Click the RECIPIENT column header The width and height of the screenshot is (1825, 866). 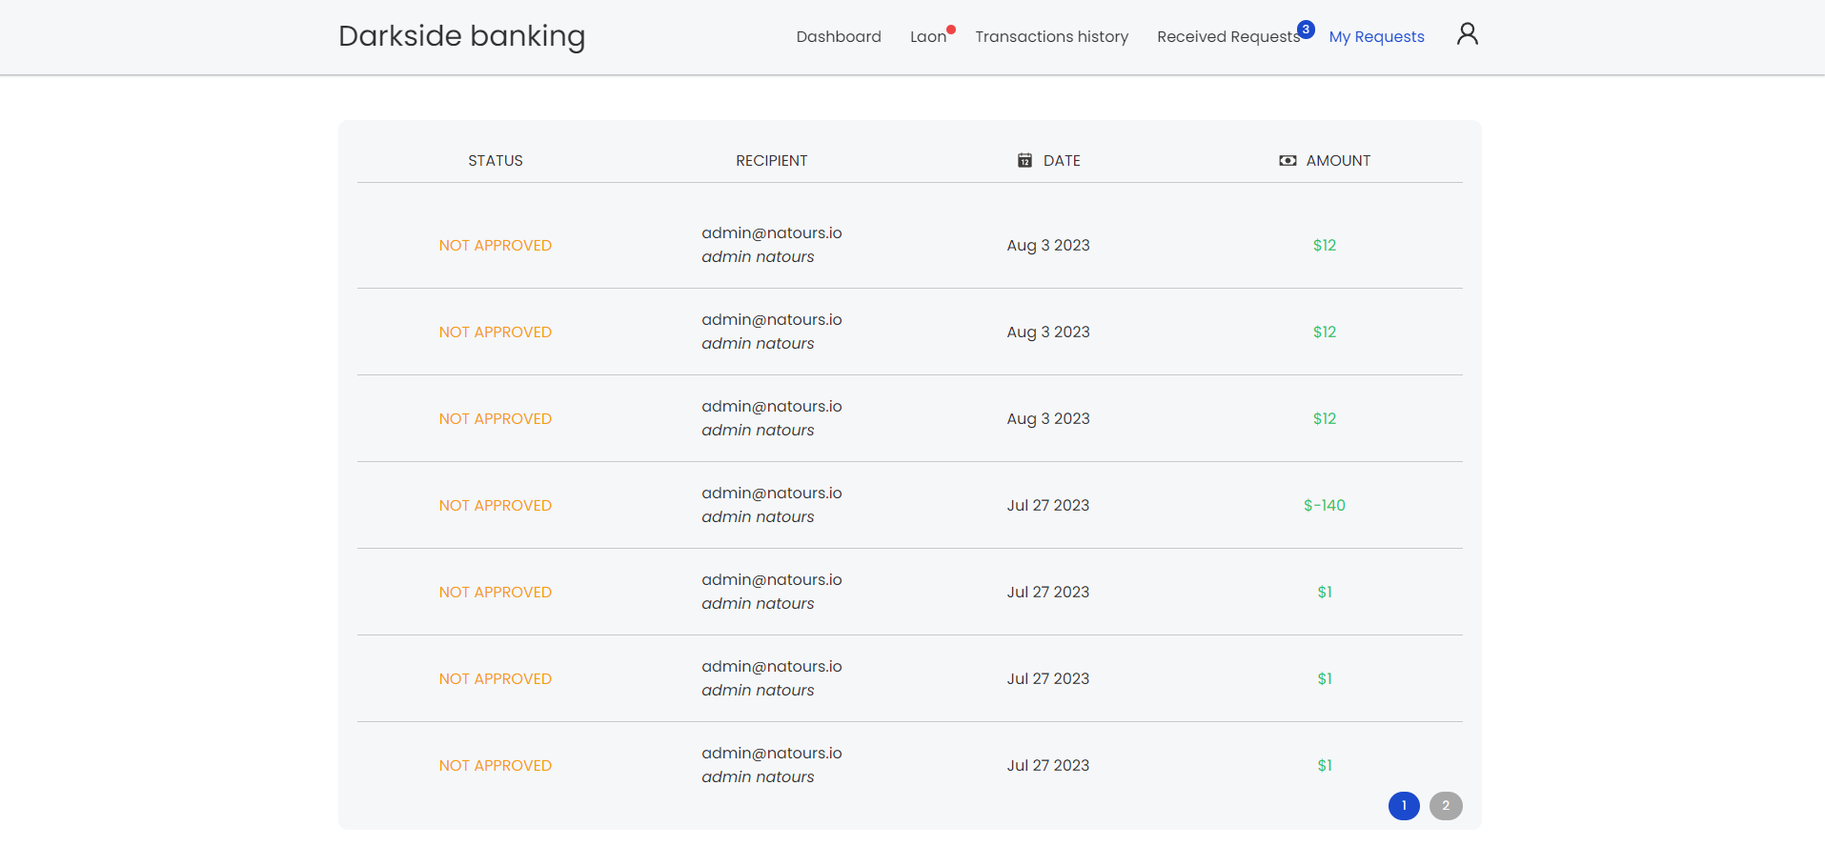coord(771,160)
